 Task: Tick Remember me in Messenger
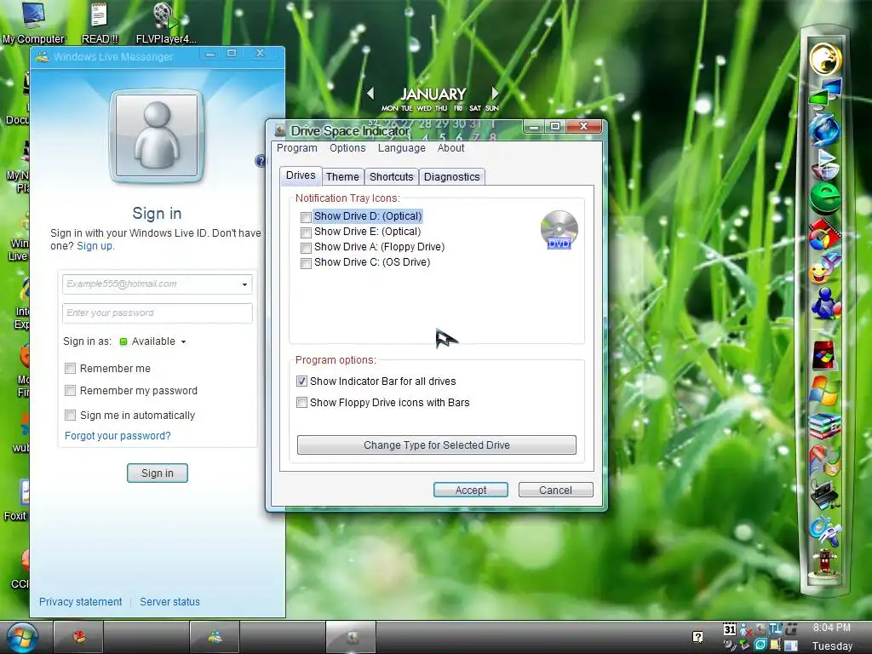(70, 368)
